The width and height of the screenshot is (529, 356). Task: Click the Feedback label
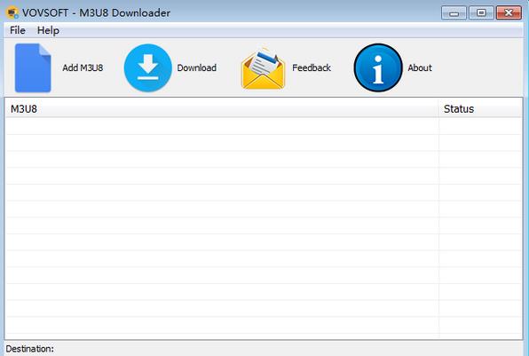coord(312,67)
